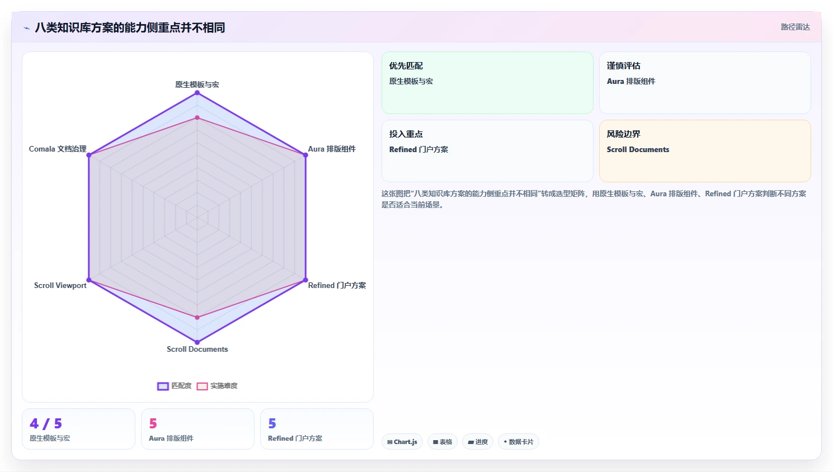This screenshot has height=472, width=833.
Task: Click the Comala 文档治理 radar axis label
Action: (x=58, y=149)
